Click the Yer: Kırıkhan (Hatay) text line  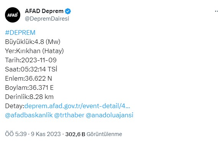click(34, 51)
